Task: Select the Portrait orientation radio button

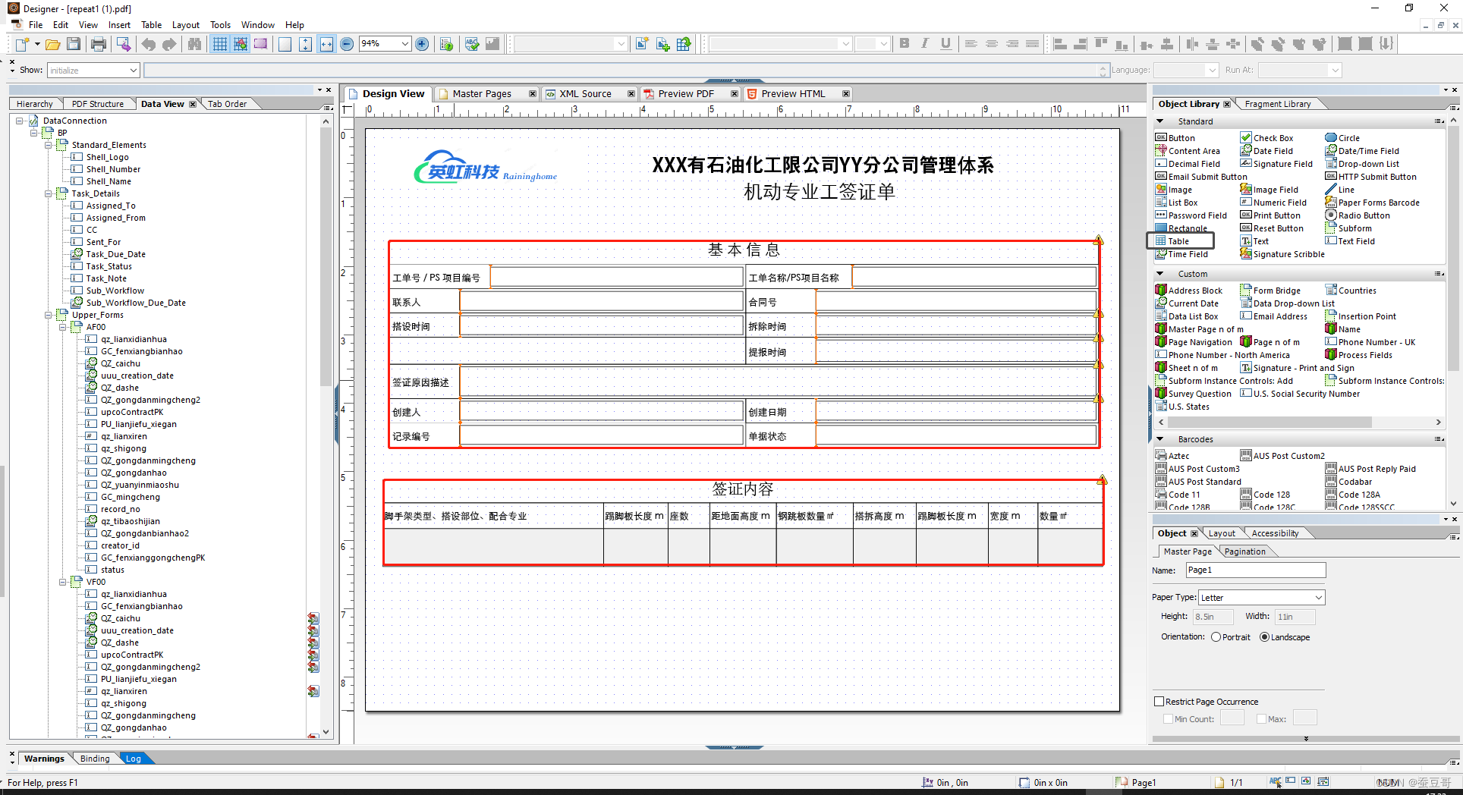Action: pyautogui.click(x=1216, y=637)
